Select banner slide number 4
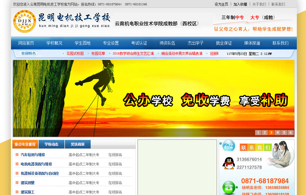Image resolution: width=306 pixels, height=195 pixels. point(277,133)
